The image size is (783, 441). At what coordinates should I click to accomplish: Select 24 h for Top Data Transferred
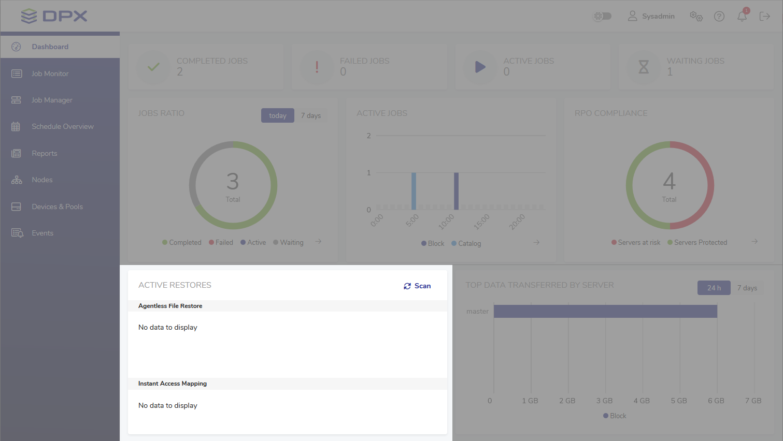click(x=714, y=288)
